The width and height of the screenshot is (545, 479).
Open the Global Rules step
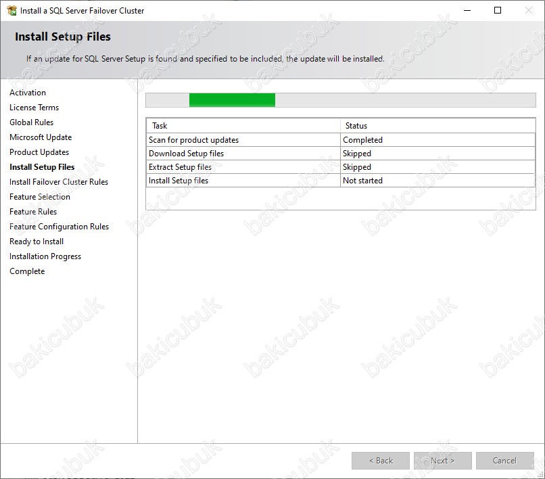point(31,122)
